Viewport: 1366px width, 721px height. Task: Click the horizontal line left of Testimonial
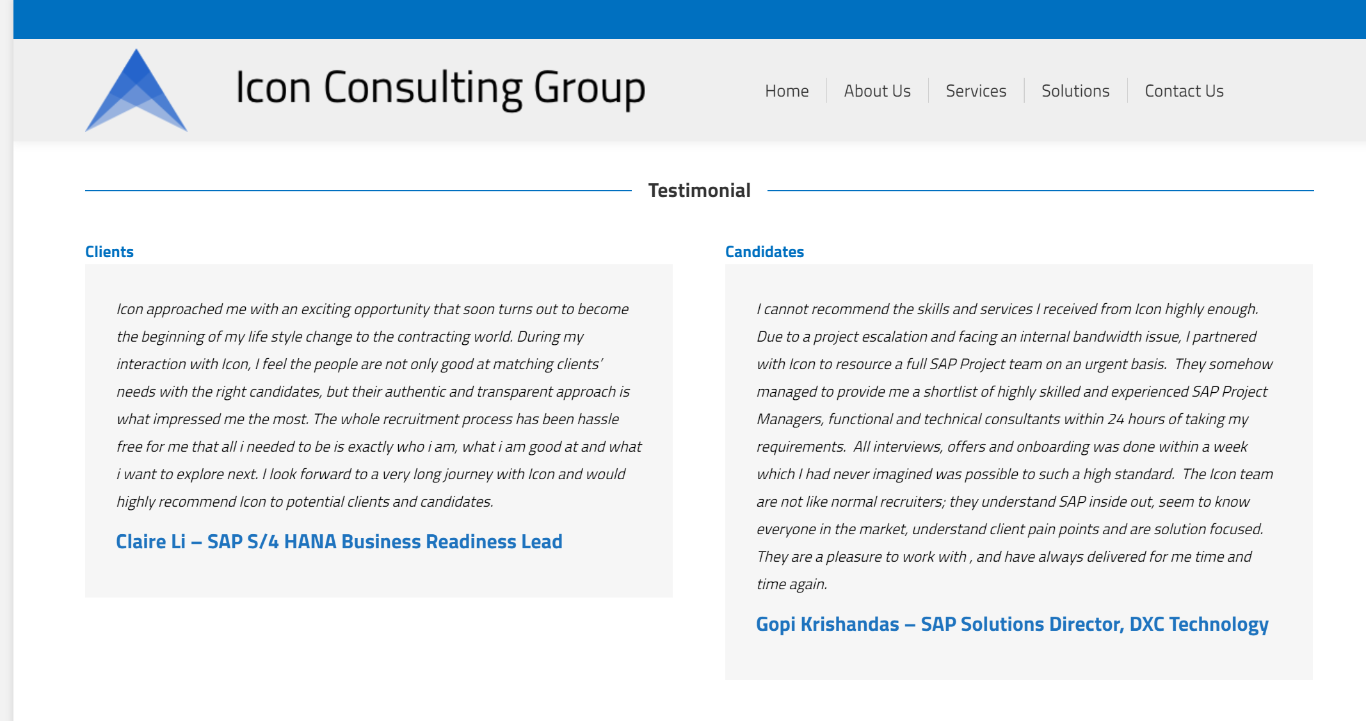[x=358, y=190]
